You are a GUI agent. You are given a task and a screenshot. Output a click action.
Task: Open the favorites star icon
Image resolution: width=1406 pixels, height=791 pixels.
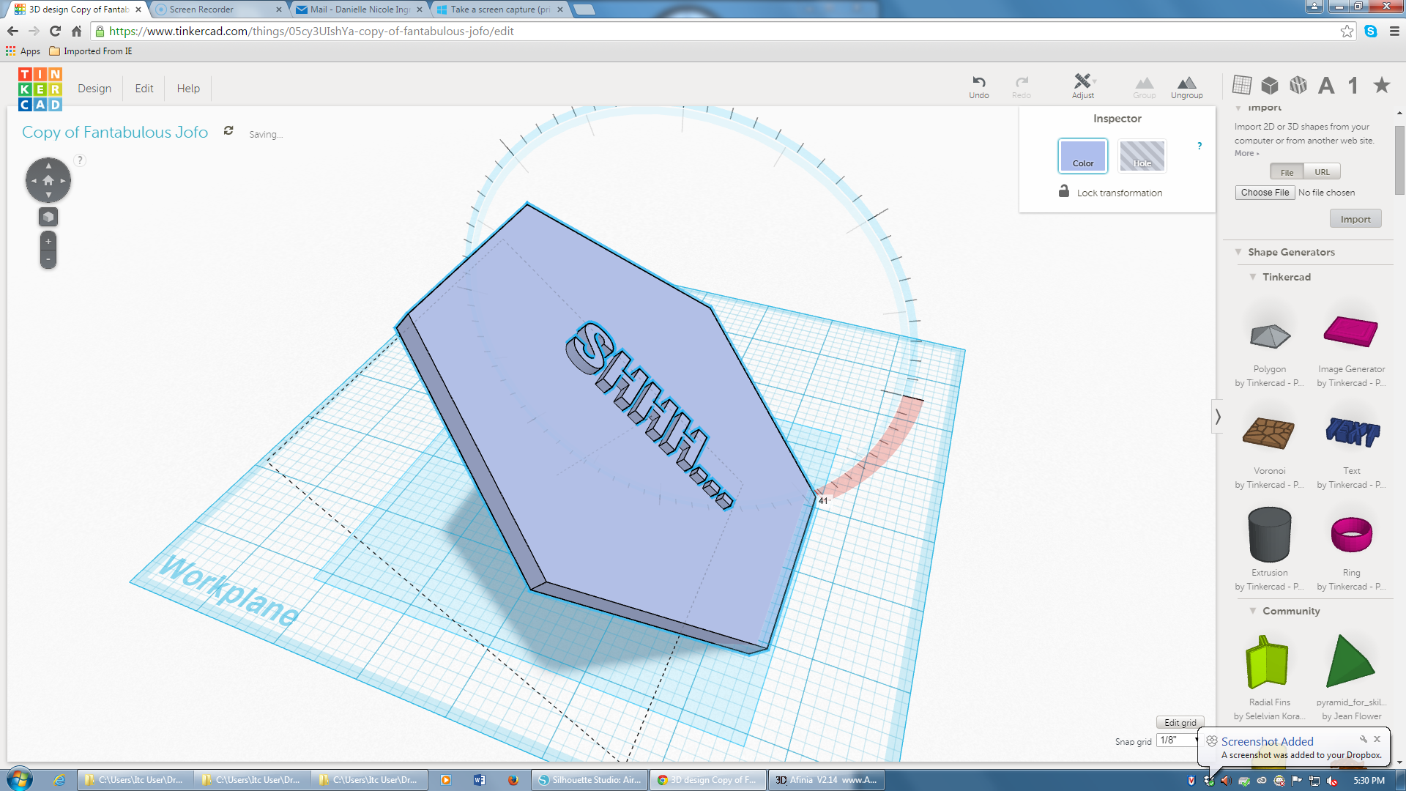(x=1382, y=85)
